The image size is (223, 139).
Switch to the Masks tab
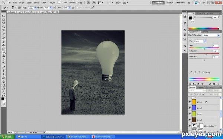coord(205,32)
